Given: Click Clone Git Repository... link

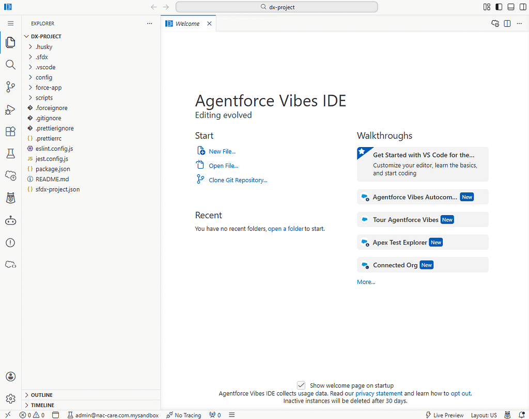Looking at the screenshot, I should click(238, 180).
